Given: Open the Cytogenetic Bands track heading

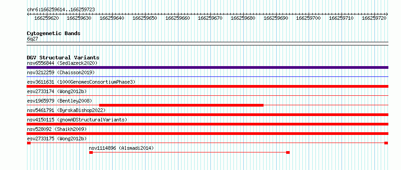Looking at the screenshot, I should coord(54,33).
